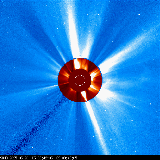Click the black caption bar at image bottom

point(80,157)
